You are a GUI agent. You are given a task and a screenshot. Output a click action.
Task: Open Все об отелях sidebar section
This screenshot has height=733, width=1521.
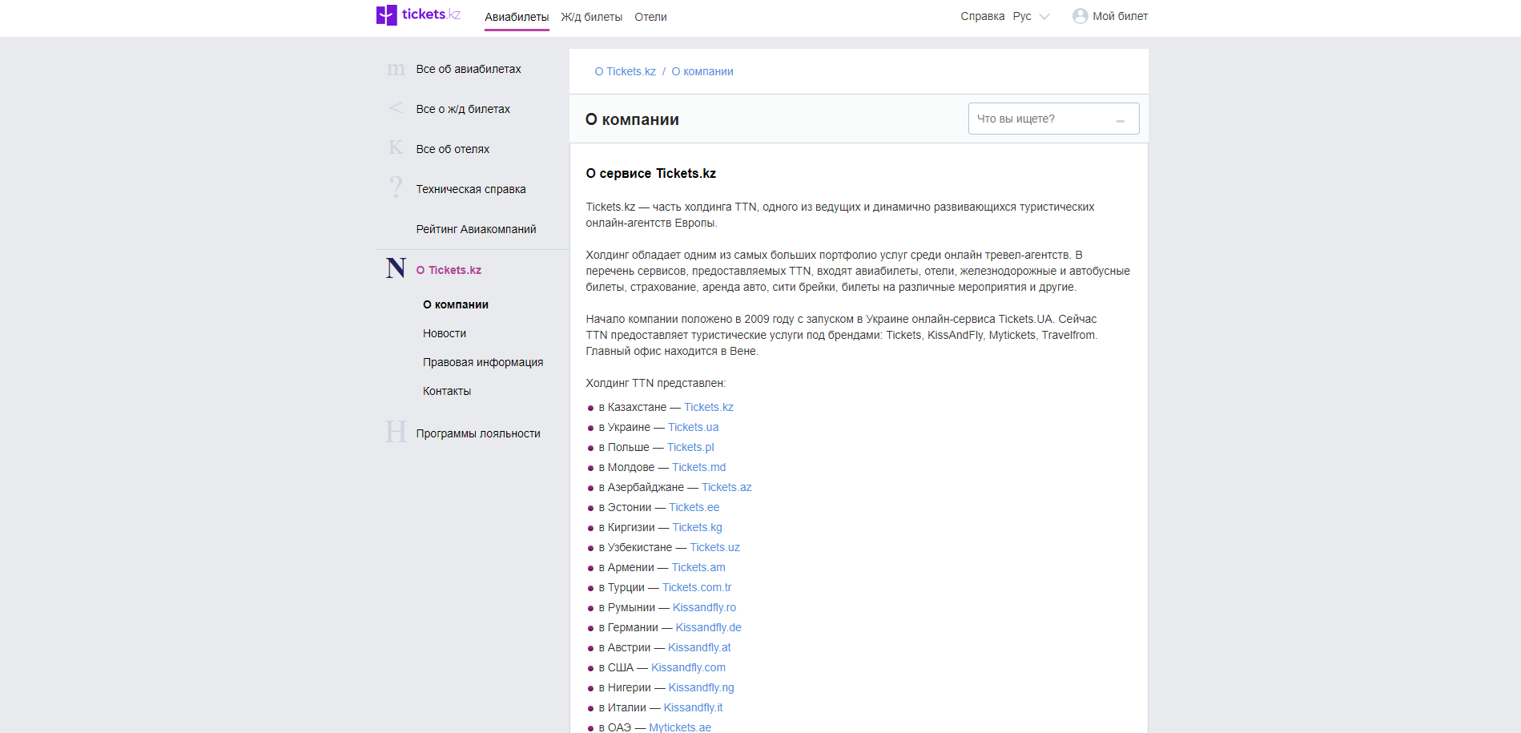(453, 149)
